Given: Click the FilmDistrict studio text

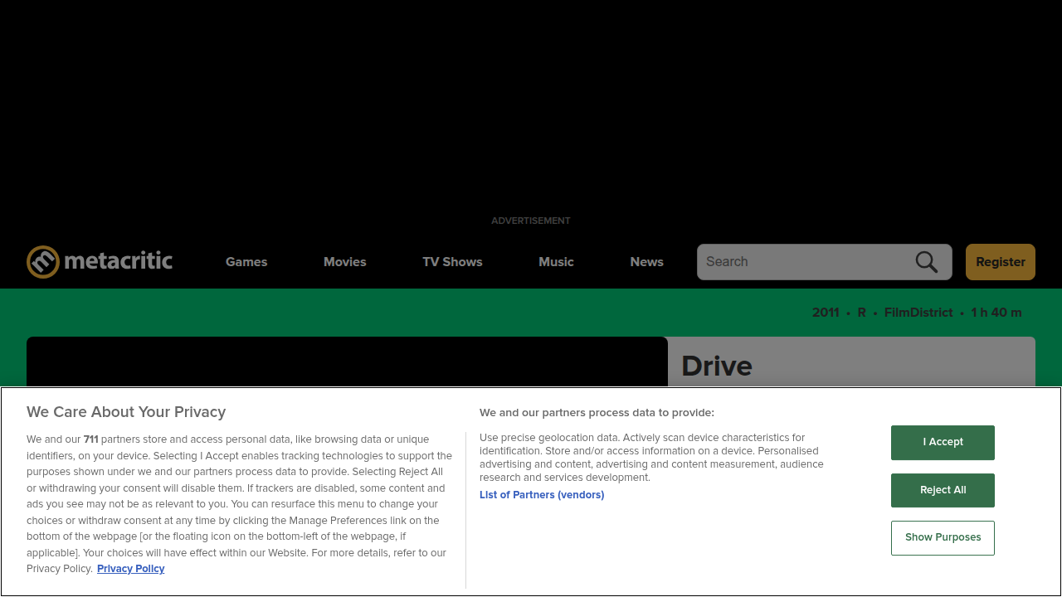Looking at the screenshot, I should [918, 313].
